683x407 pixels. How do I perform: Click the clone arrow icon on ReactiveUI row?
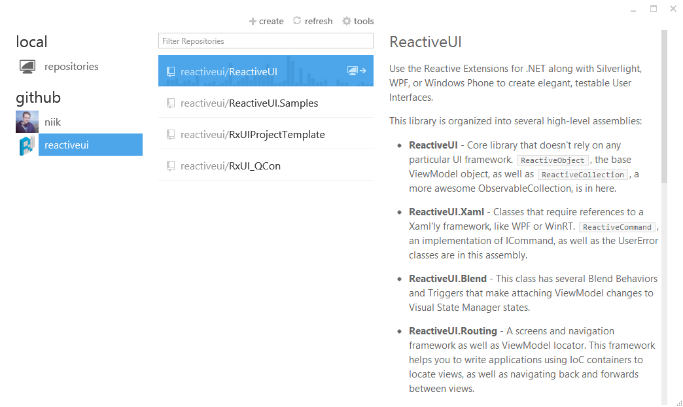pyautogui.click(x=357, y=71)
